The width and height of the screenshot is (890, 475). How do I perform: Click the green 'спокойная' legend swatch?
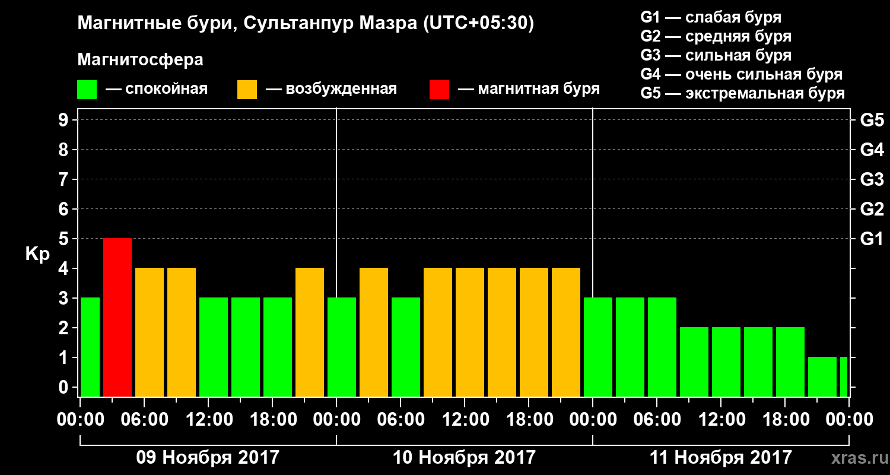point(87,90)
